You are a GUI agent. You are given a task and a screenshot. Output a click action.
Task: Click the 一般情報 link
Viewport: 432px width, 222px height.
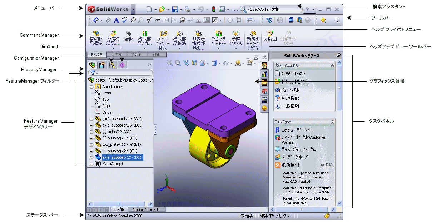point(290,106)
